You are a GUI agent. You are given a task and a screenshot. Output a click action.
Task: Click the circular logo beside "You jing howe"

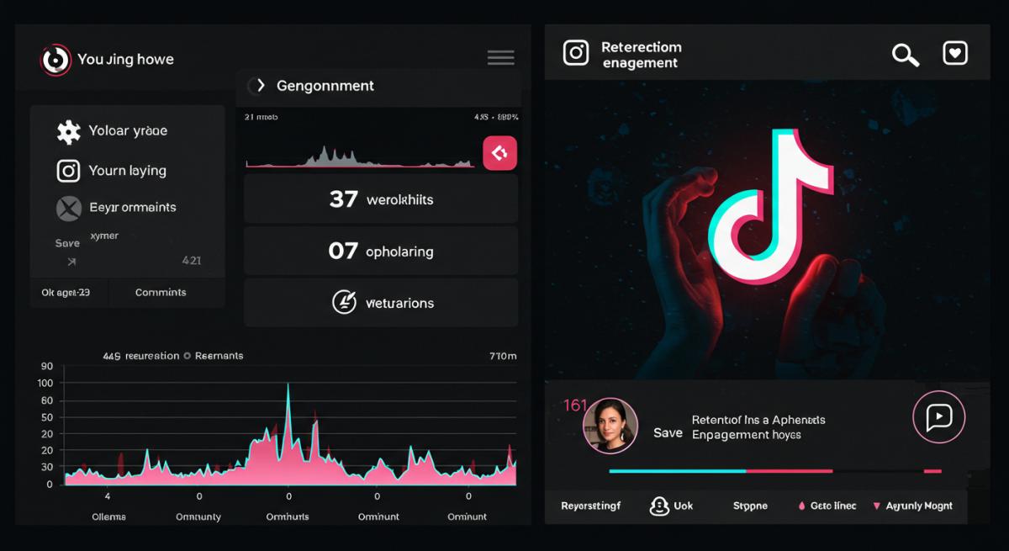click(55, 60)
